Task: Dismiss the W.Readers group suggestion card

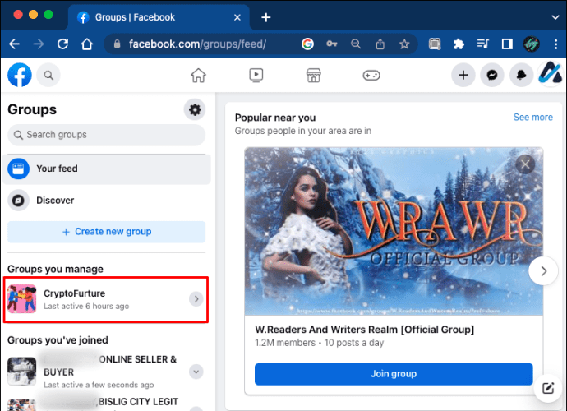Action: point(525,164)
